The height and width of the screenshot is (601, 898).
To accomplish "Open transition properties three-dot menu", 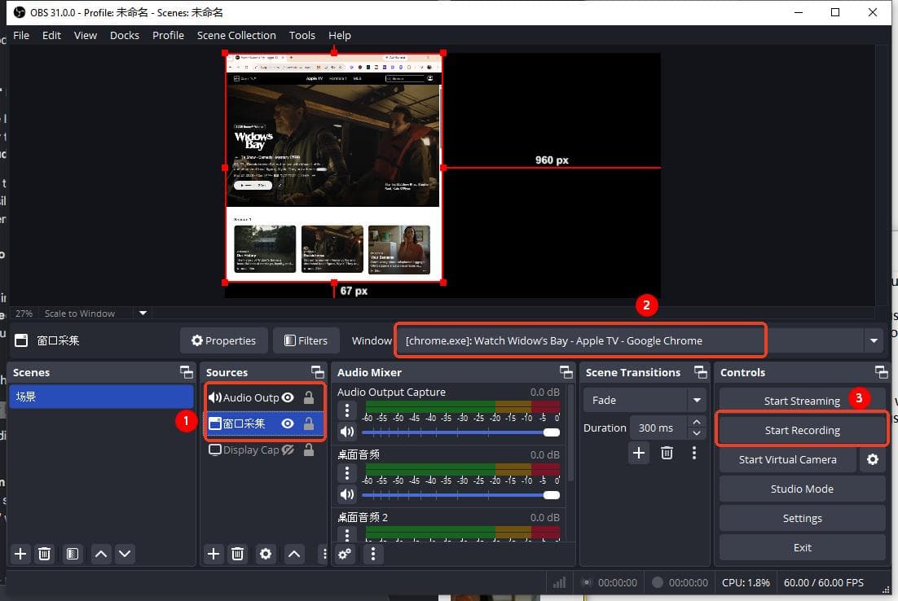I will 694,454.
